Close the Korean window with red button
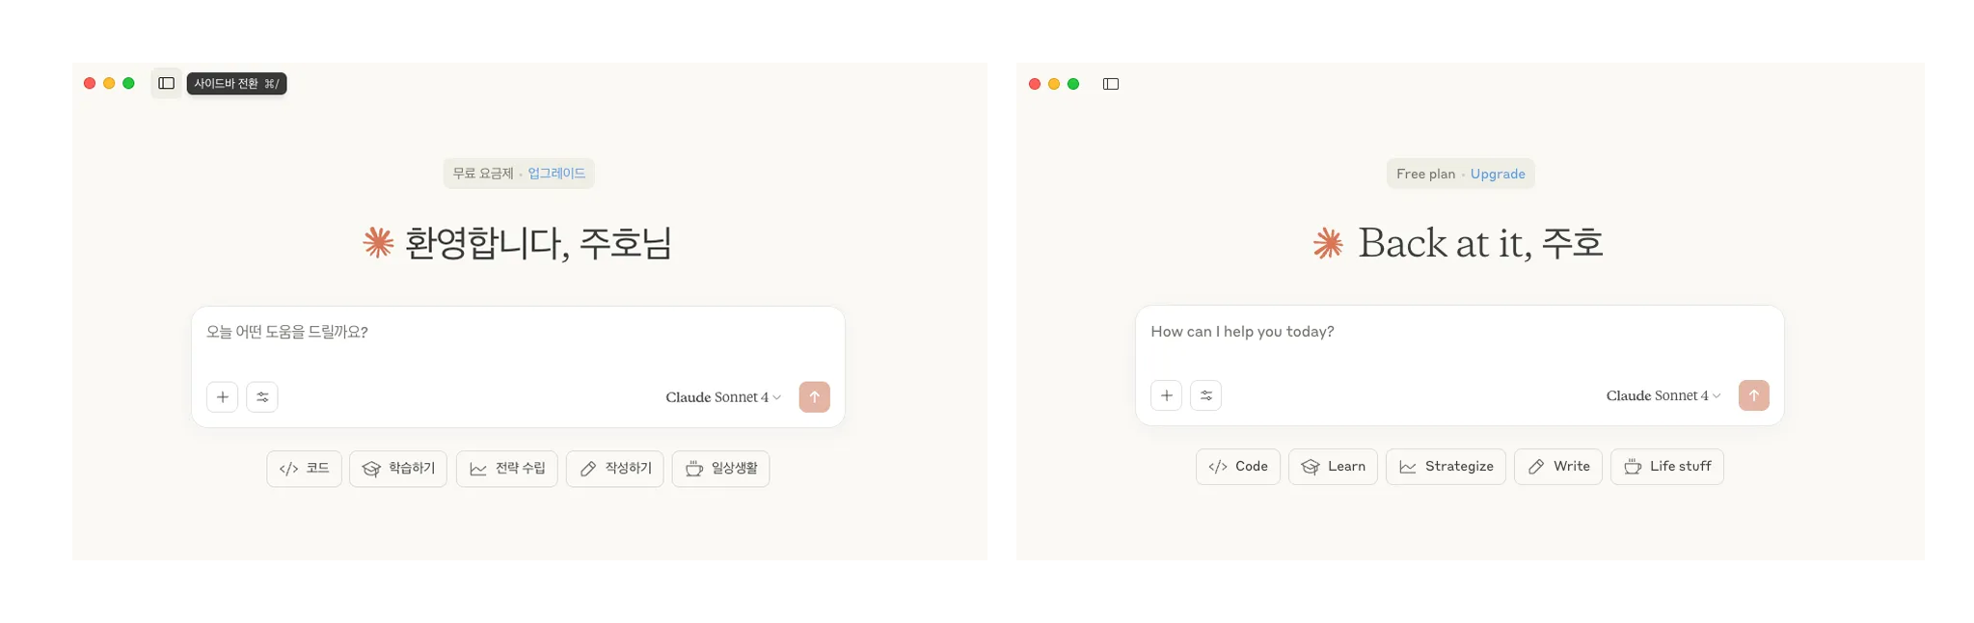The height and width of the screenshot is (623, 1974). (90, 83)
